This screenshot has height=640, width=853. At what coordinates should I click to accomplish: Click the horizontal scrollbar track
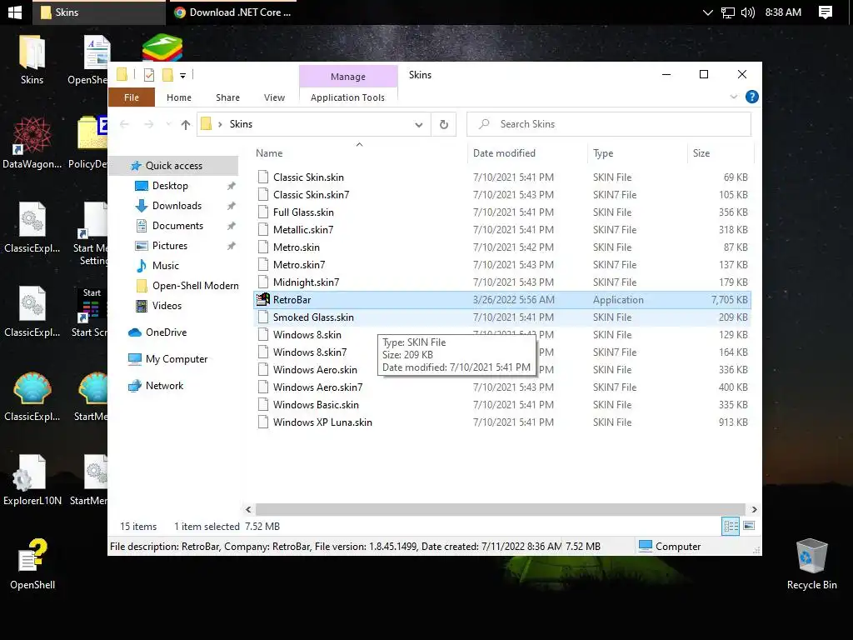click(x=500, y=509)
